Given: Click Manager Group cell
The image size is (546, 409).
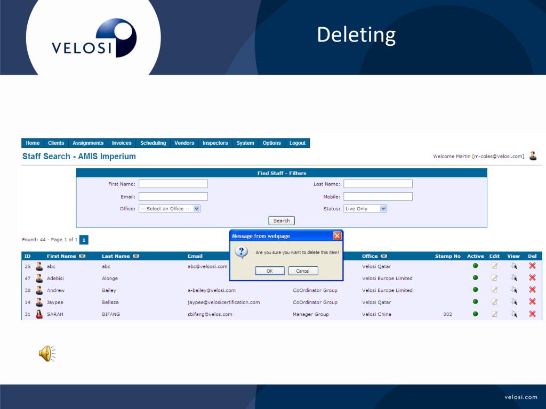Looking at the screenshot, I should tap(311, 314).
